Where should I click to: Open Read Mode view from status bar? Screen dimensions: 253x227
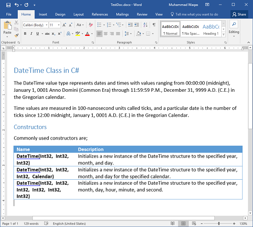(172, 223)
